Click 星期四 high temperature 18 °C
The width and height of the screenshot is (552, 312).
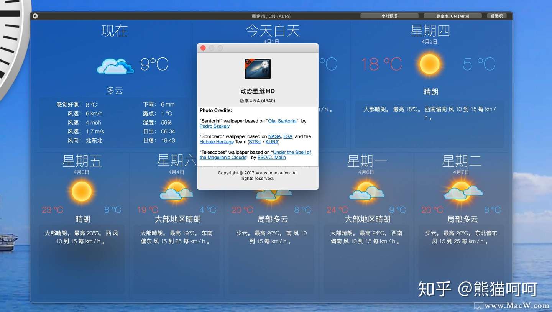tap(381, 64)
